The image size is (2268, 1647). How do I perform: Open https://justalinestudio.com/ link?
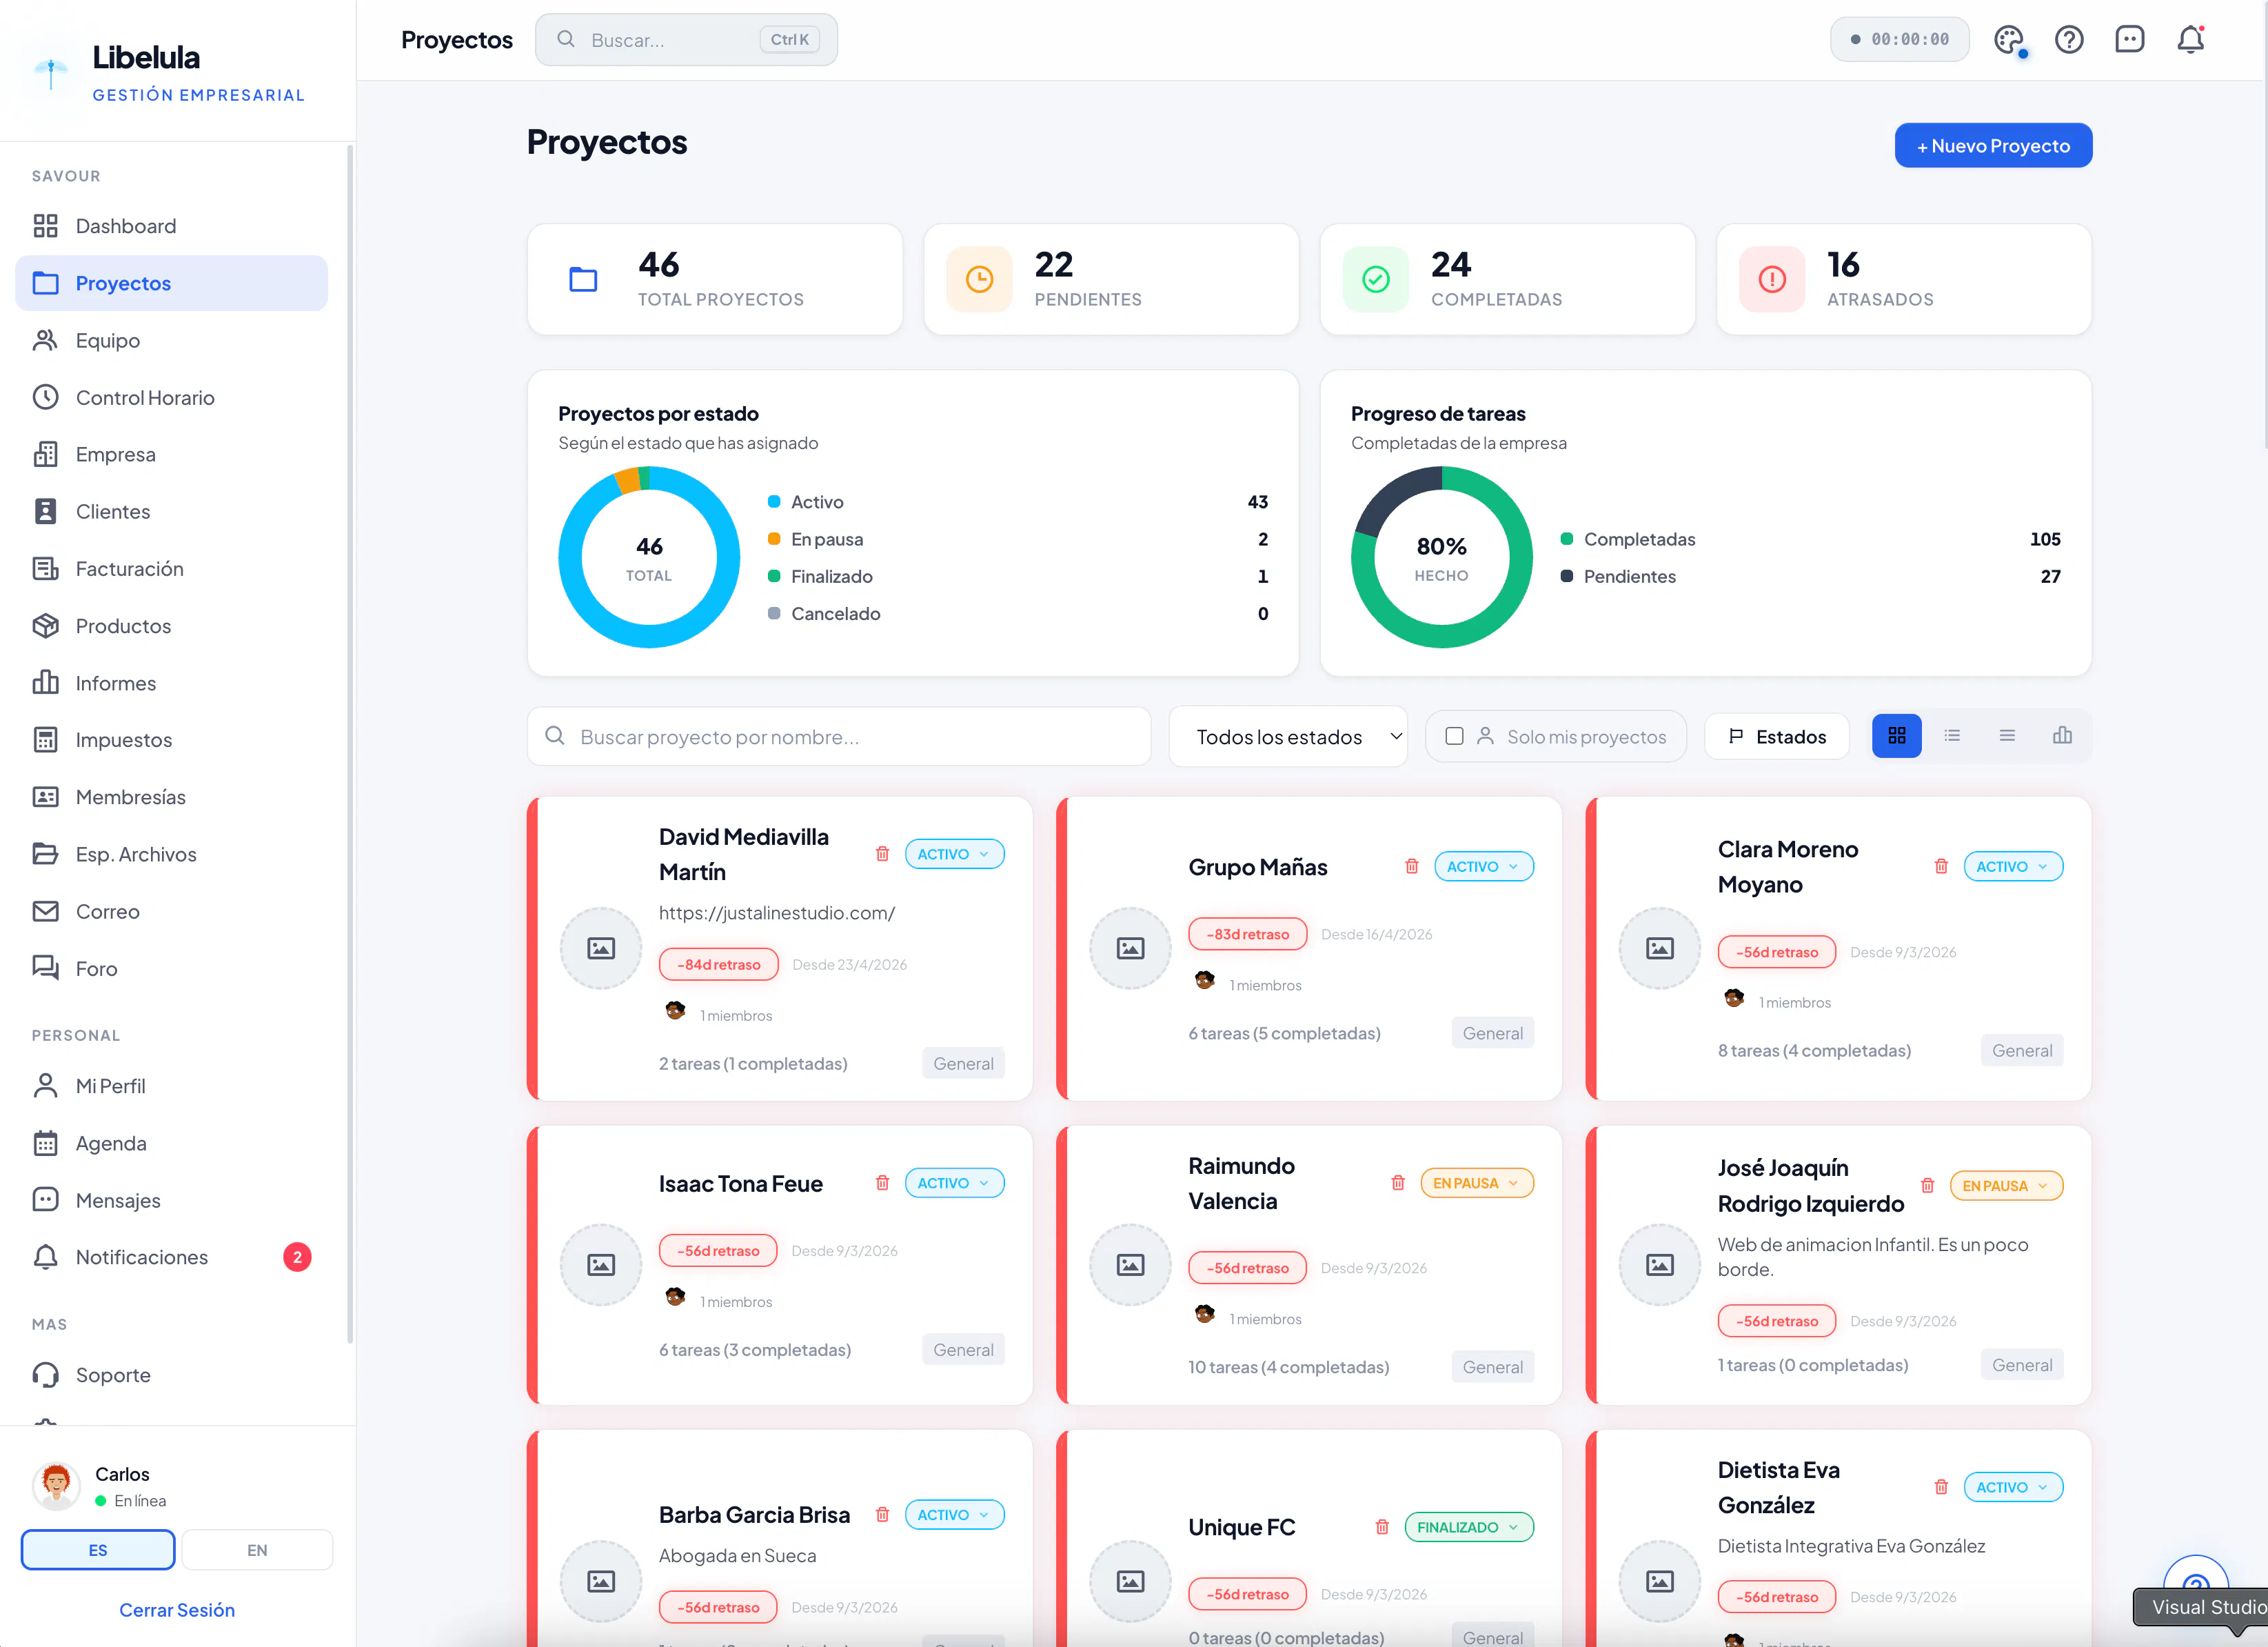point(776,912)
